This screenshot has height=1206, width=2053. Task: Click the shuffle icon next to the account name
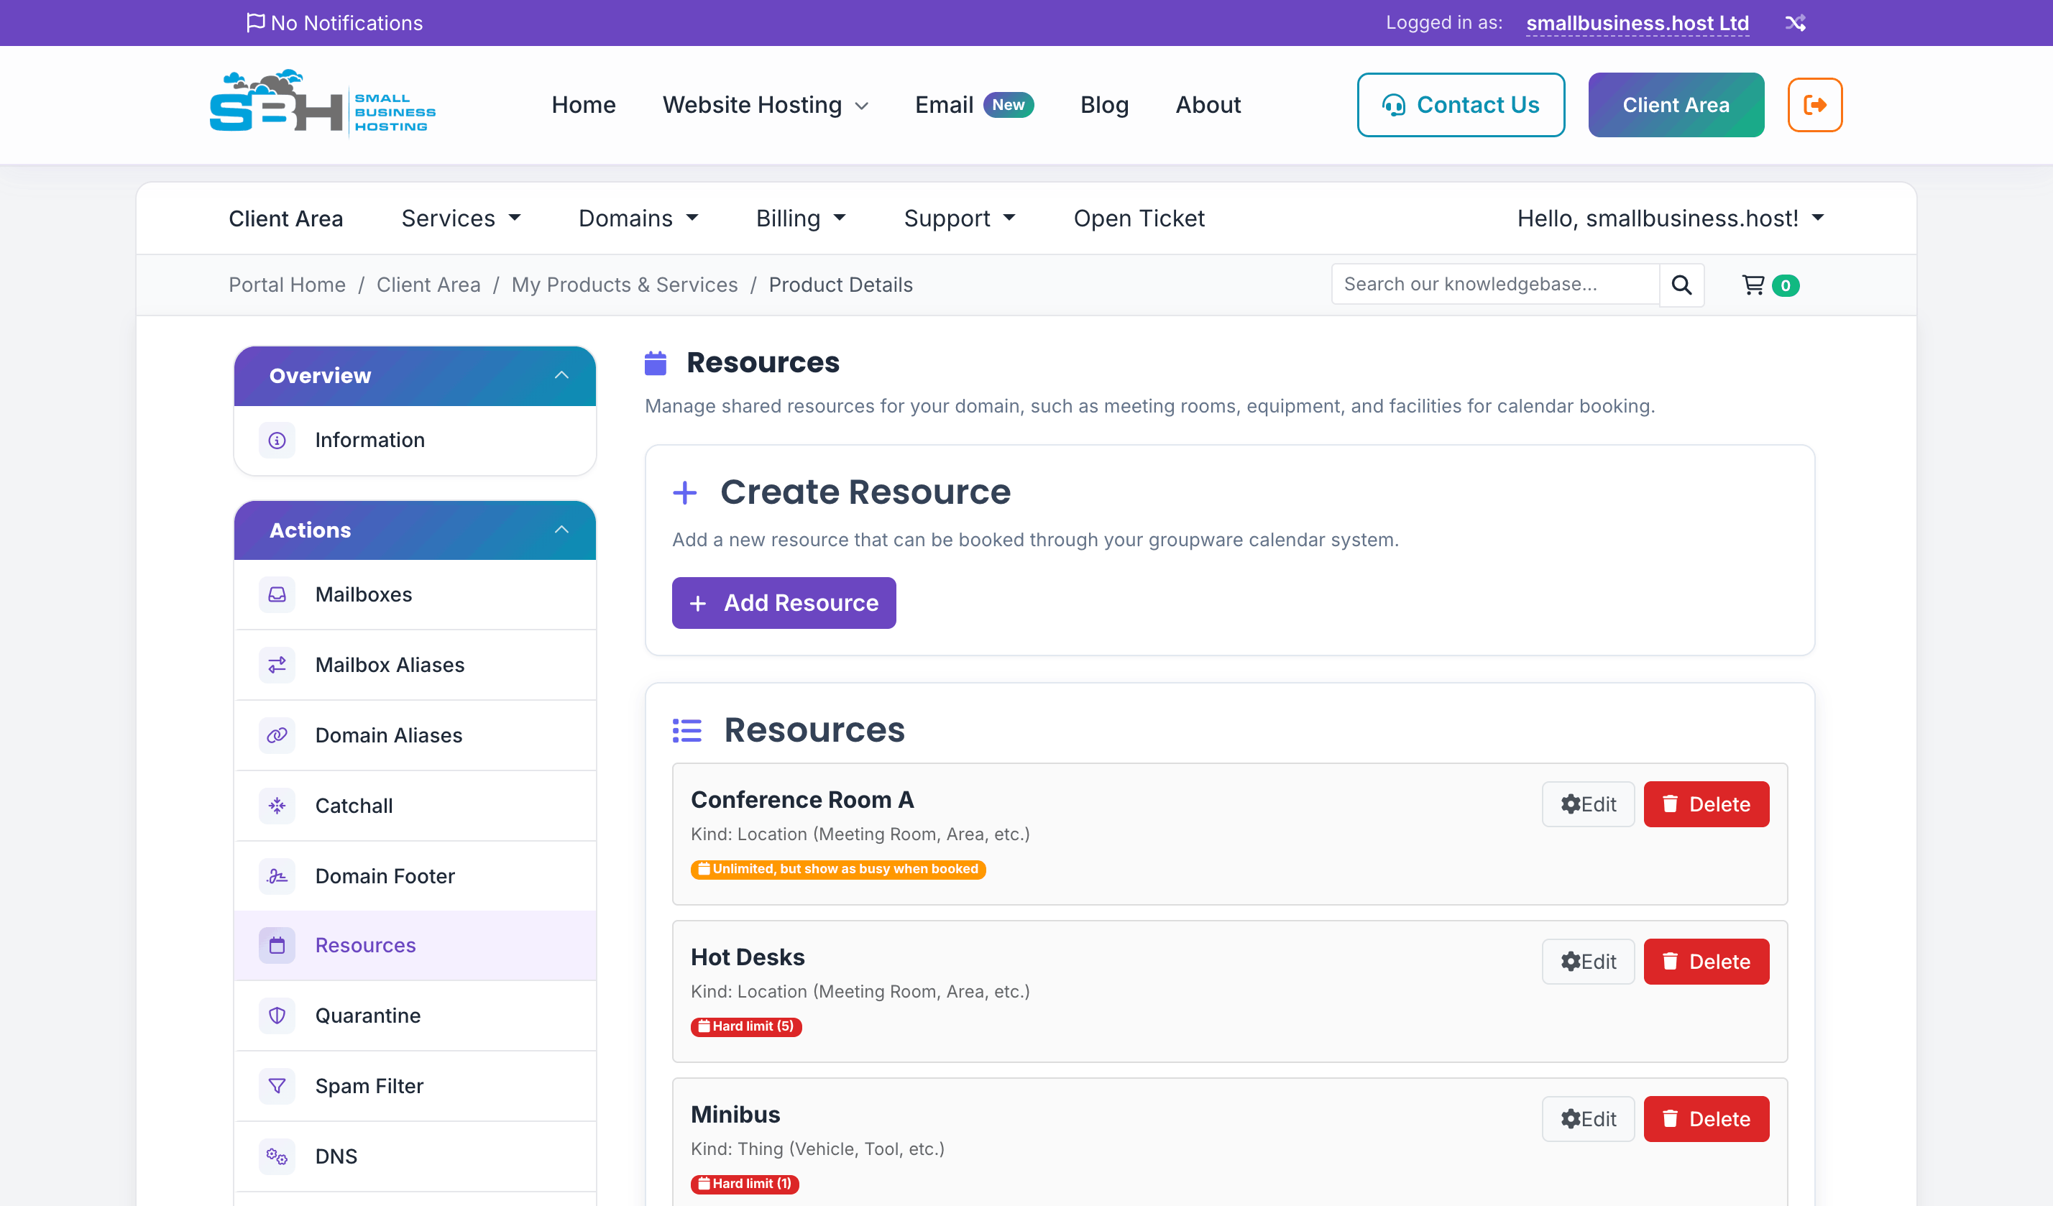point(1795,23)
